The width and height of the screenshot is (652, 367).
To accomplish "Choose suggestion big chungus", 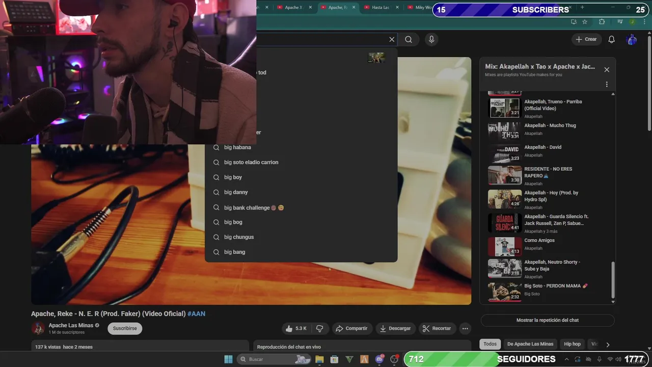I will tap(301, 237).
